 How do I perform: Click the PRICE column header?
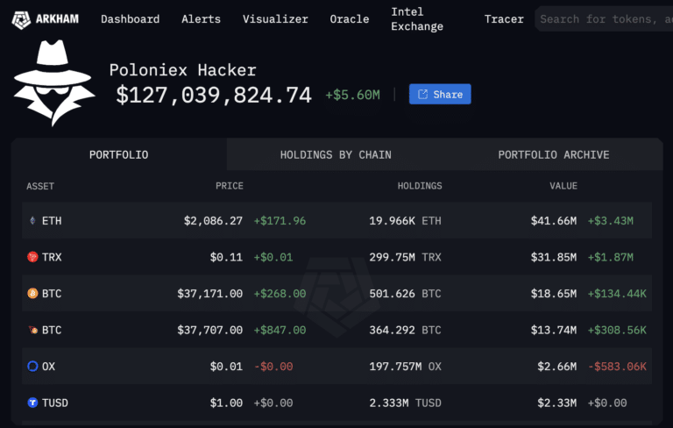(x=230, y=186)
